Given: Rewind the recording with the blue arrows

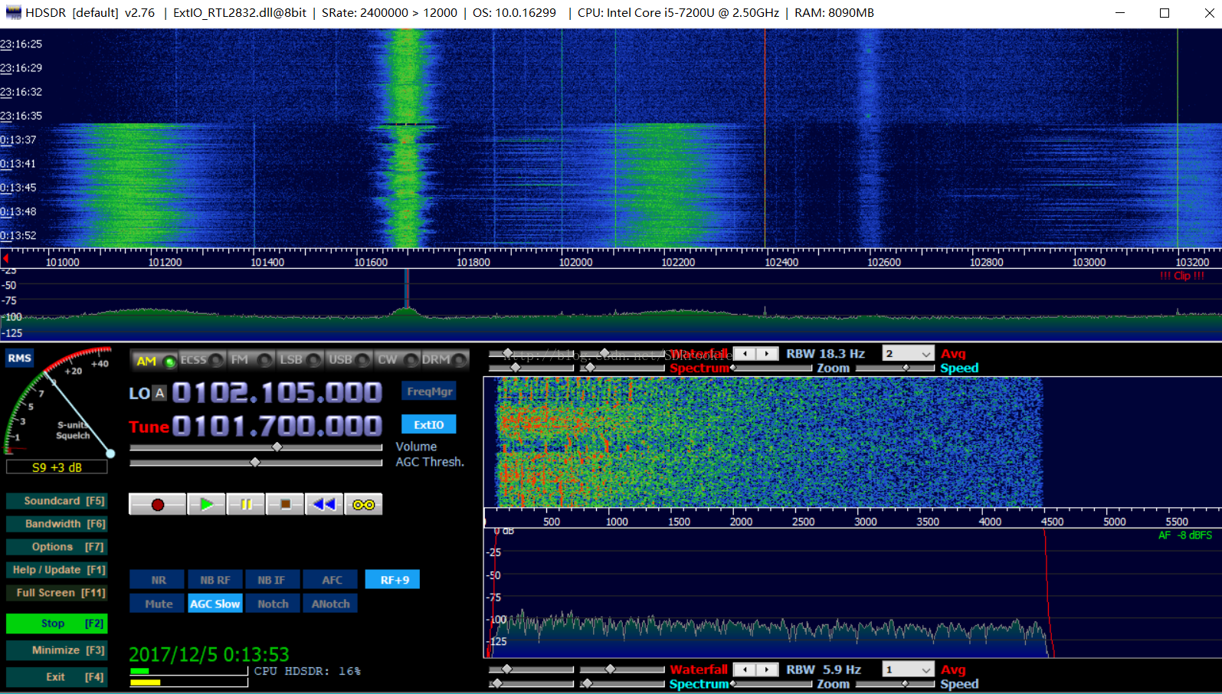Looking at the screenshot, I should [324, 504].
